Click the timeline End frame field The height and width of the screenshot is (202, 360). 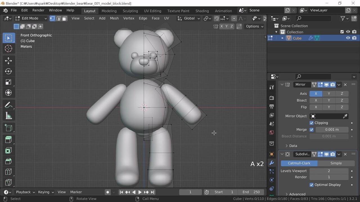[251, 192]
